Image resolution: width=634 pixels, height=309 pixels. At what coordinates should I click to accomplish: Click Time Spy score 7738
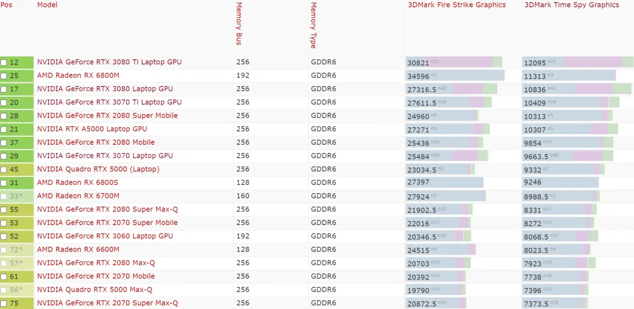click(533, 276)
